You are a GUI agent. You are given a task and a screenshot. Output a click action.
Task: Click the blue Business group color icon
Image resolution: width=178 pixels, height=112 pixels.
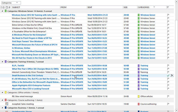6,108
